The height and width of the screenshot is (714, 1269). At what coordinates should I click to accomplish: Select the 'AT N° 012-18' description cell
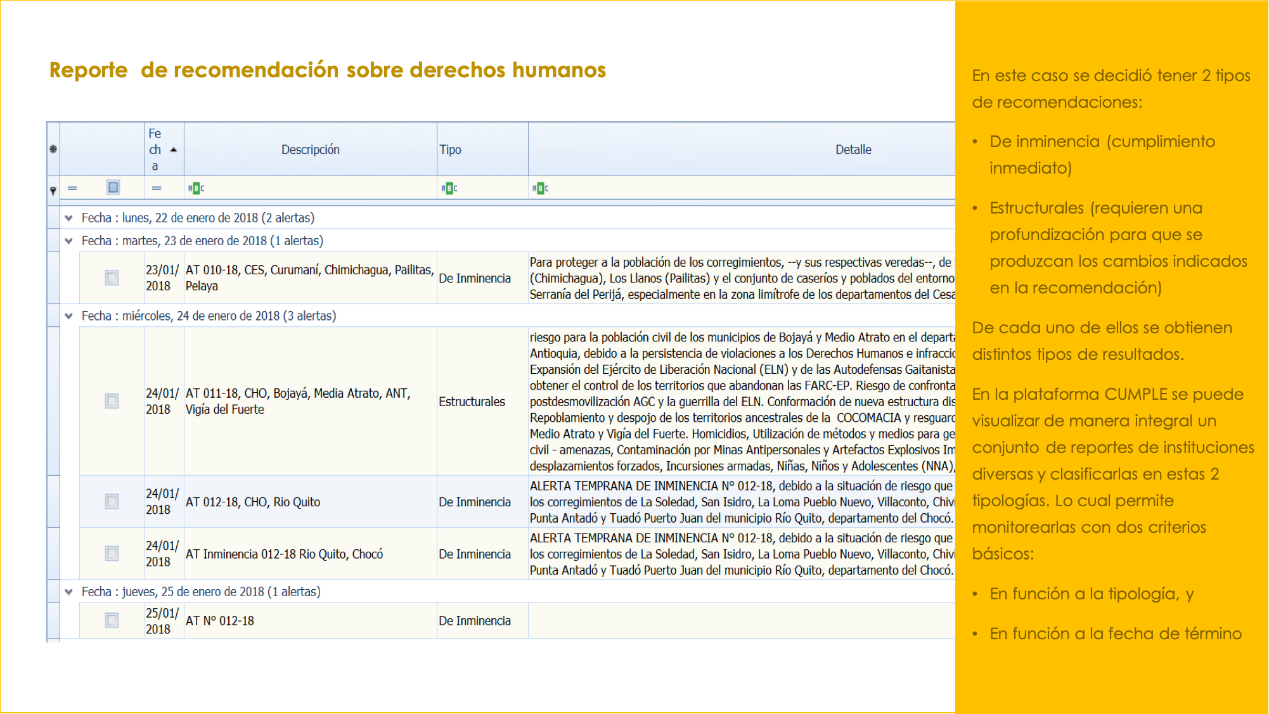click(310, 621)
